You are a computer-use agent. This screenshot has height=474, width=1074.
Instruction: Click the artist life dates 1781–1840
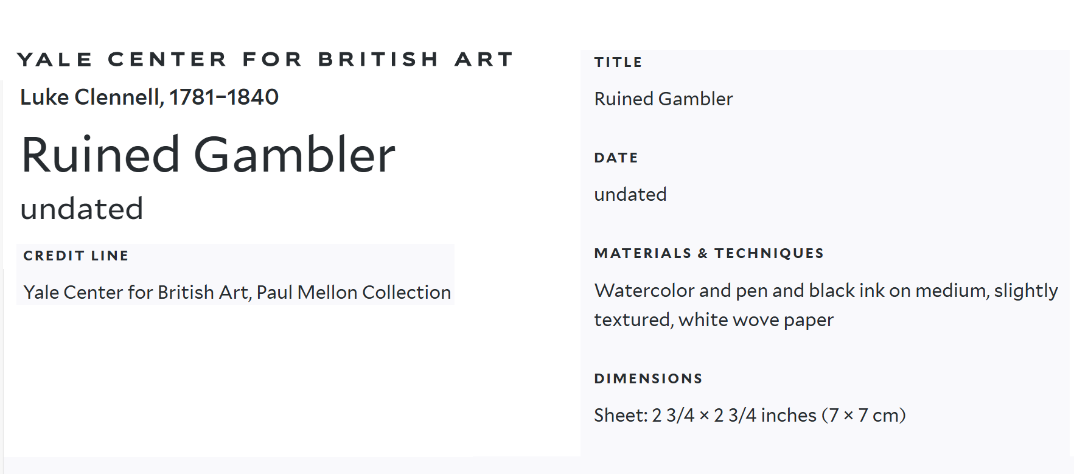tap(223, 97)
